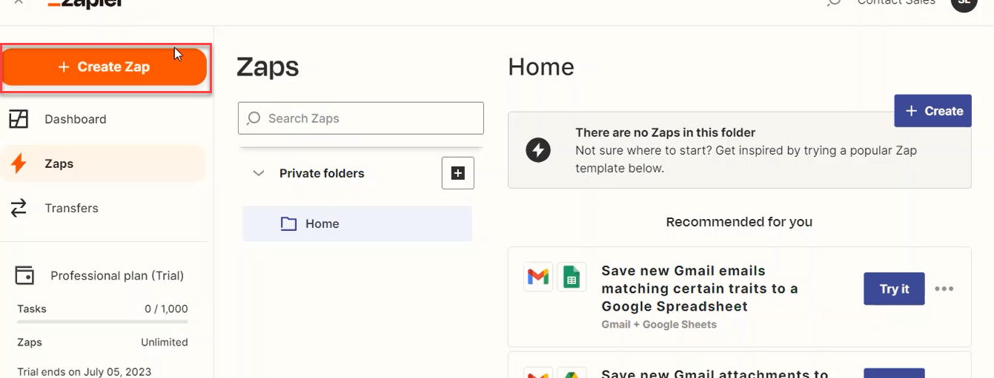
Task: Collapse the Private folders section
Action: [x=259, y=173]
